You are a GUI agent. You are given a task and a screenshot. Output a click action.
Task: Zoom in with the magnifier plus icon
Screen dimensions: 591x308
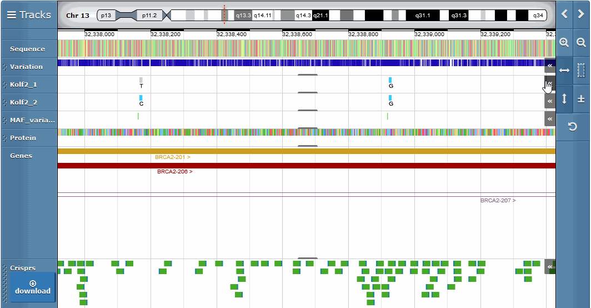tap(564, 42)
